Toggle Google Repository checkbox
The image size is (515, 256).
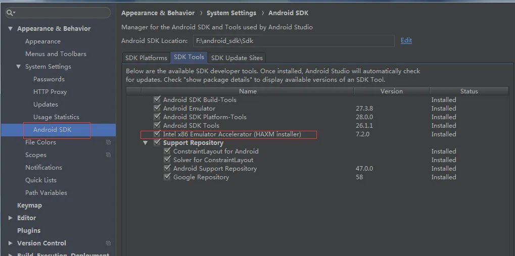(x=167, y=177)
